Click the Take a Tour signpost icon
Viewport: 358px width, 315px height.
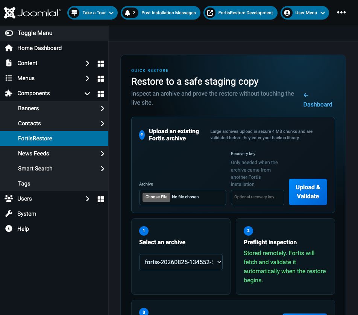pyautogui.click(x=74, y=13)
